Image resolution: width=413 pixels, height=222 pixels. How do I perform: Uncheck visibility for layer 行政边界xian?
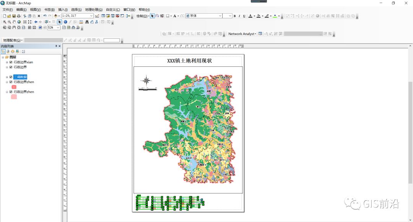click(11, 63)
